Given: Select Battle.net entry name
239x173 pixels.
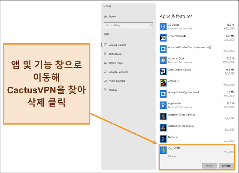Looking at the screenshot, I should tap(173, 137).
